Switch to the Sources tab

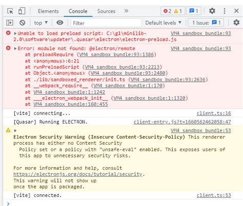tap(106, 11)
